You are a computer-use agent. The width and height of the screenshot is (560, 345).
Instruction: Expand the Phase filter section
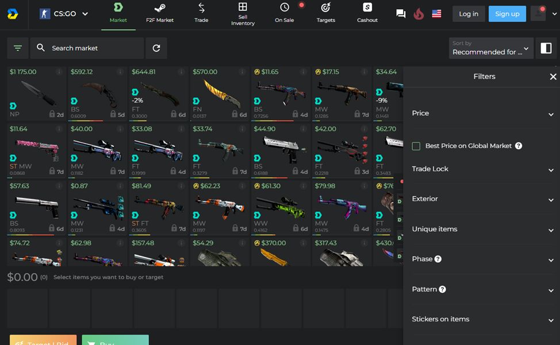point(483,259)
